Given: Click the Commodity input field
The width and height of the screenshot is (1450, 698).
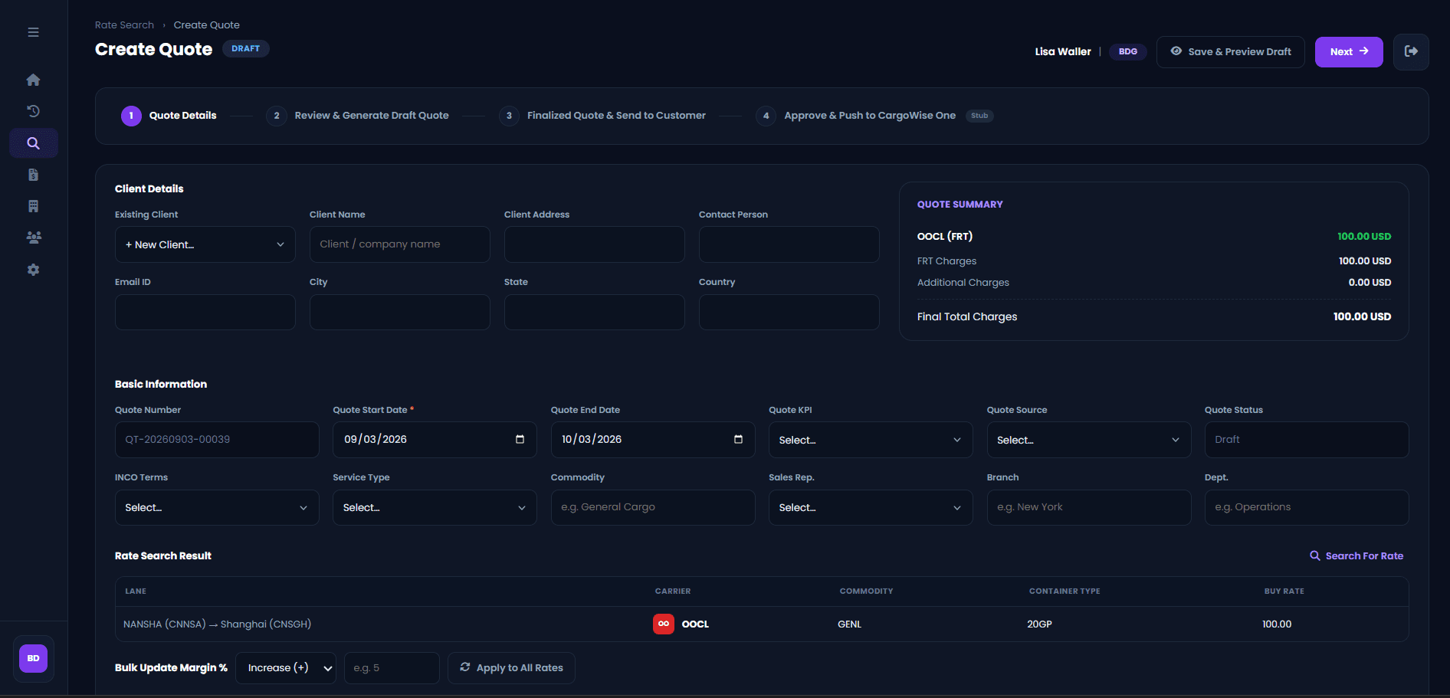Looking at the screenshot, I should coord(653,507).
